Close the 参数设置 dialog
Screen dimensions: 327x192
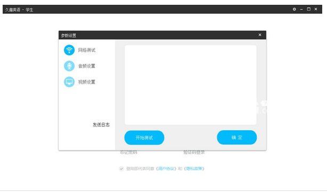click(x=260, y=35)
